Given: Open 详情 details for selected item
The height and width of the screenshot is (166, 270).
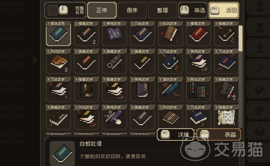Looking at the screenshot, I should 176,134.
